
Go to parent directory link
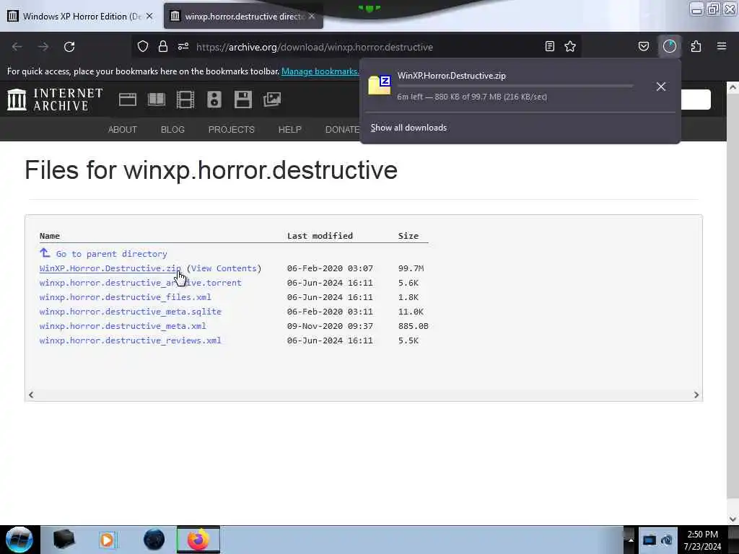point(112,254)
